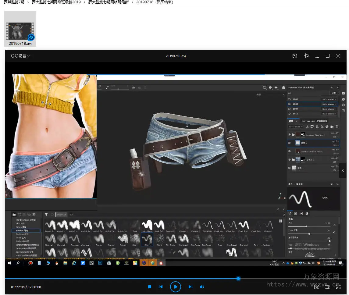This screenshot has height=295, width=349.
Task: Delete layer with the trash icon
Action: coord(337,127)
